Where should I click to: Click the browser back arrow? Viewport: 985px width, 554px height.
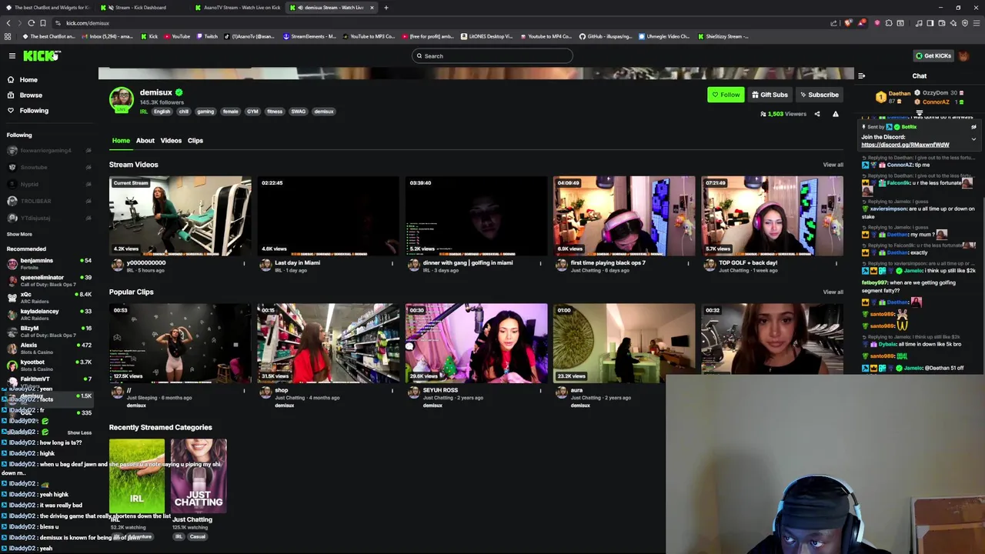pos(8,23)
